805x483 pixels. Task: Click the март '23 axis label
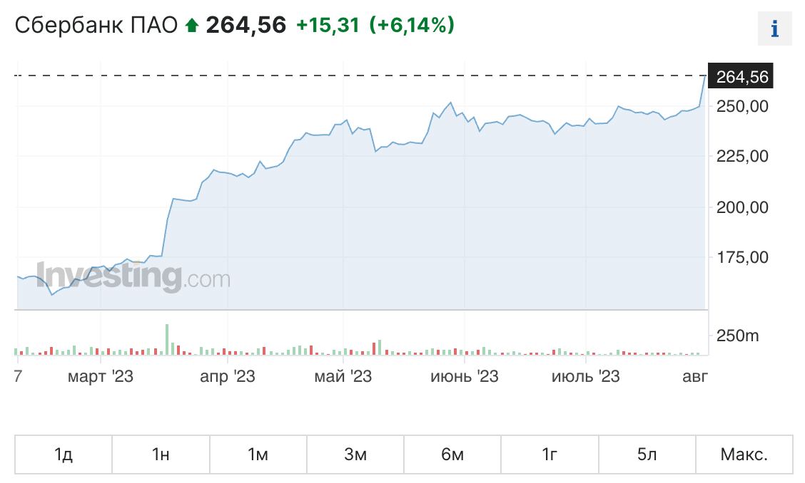(x=101, y=376)
